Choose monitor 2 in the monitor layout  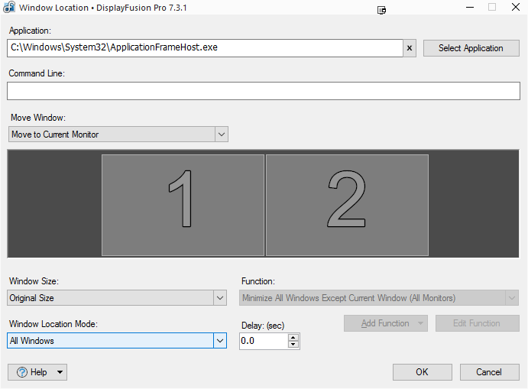(x=347, y=205)
